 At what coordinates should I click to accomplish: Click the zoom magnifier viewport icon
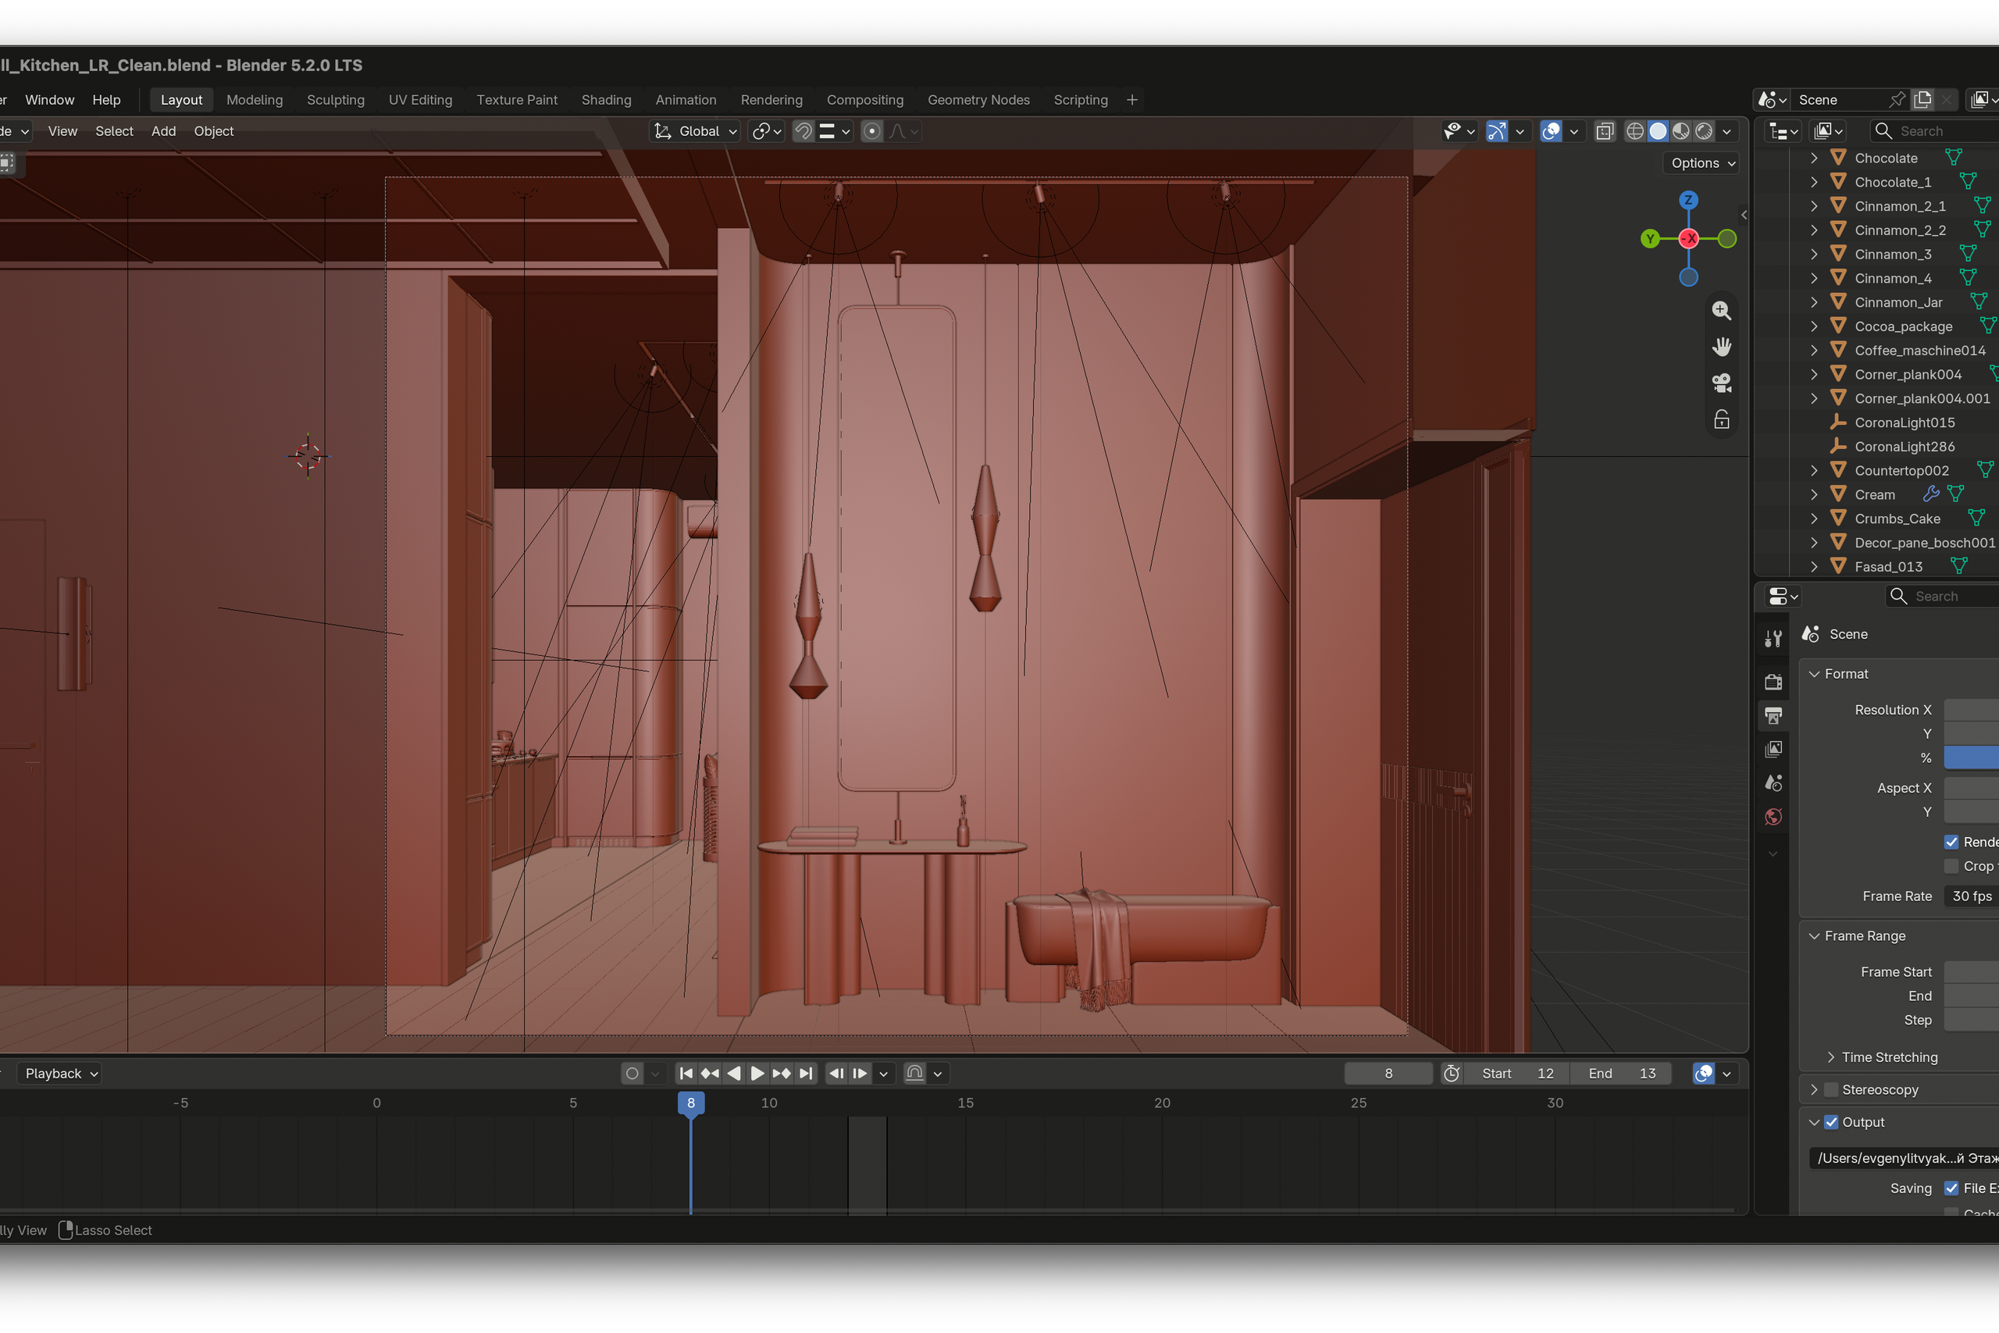tap(1721, 310)
